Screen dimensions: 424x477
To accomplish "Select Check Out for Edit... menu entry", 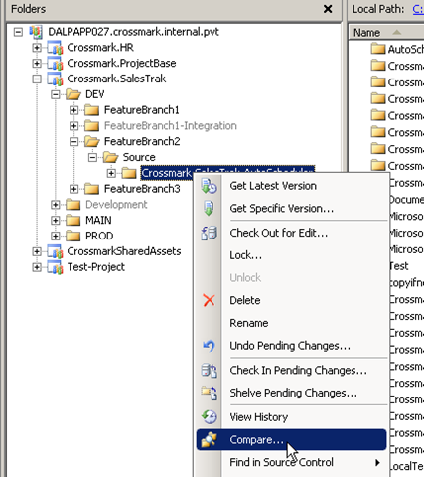I will [x=291, y=233].
